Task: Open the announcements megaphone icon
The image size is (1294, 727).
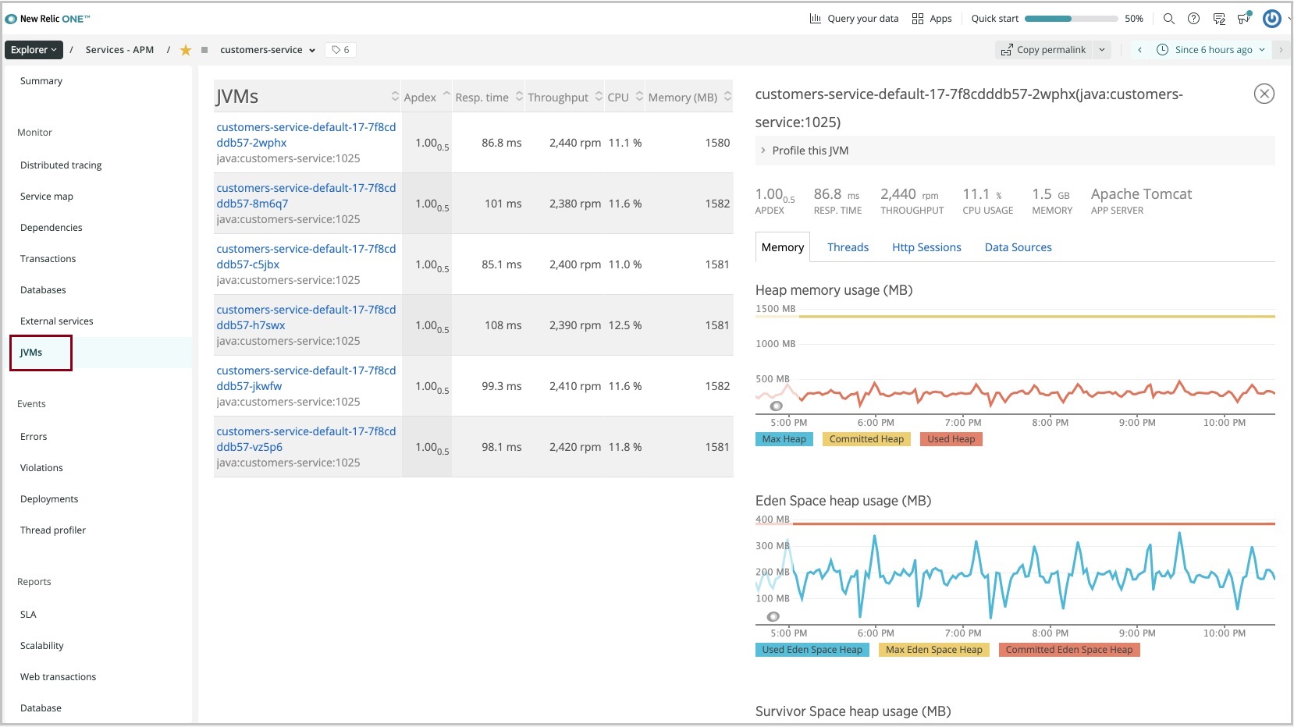Action: 1244,19
